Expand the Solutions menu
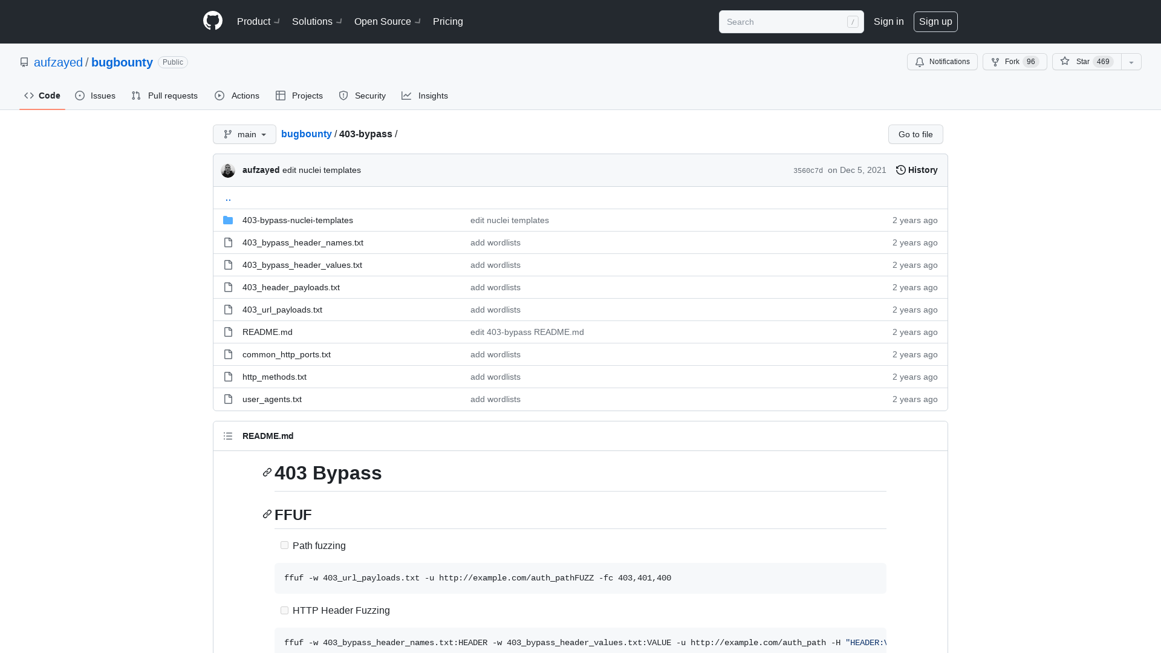The height and width of the screenshot is (653, 1161). (317, 22)
